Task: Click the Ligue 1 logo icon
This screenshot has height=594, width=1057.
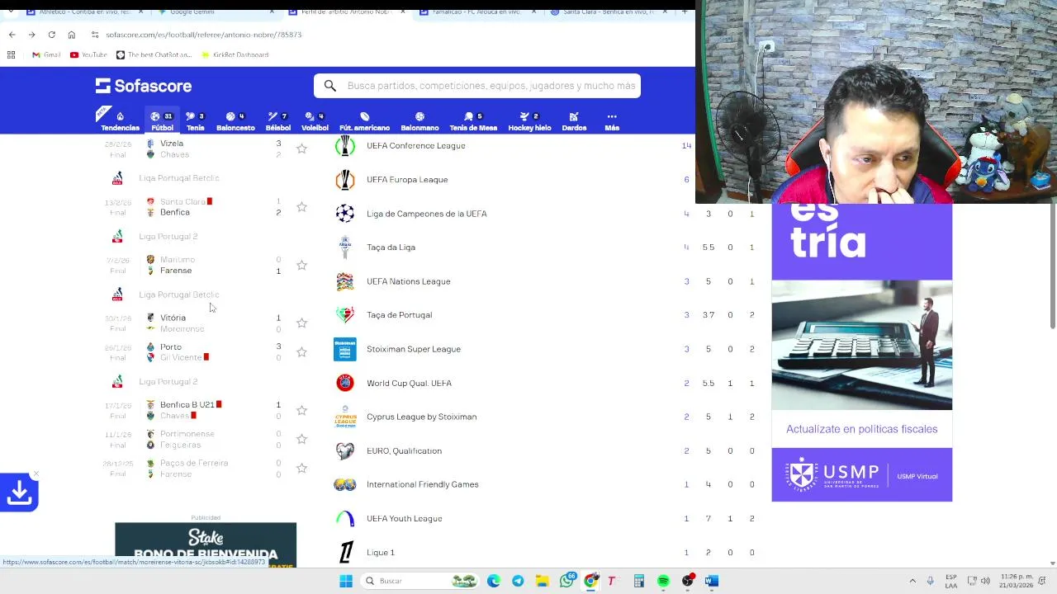Action: pyautogui.click(x=345, y=553)
